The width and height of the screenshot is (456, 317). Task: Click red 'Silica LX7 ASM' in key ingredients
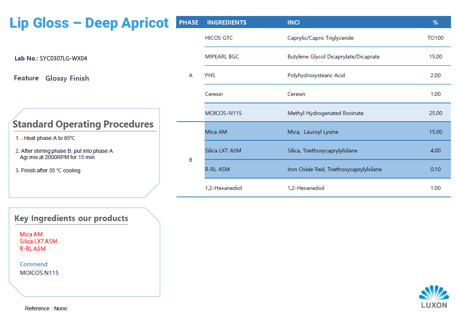click(x=38, y=241)
